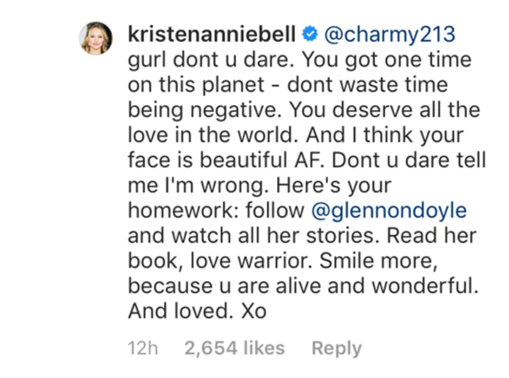Open kristenanniebell's profile picture avatar
Screen dimensions: 509x378
pos(96,38)
